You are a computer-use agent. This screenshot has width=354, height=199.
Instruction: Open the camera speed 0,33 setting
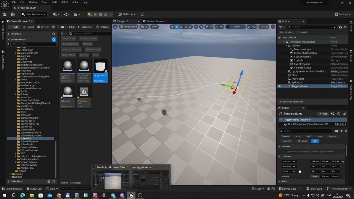coord(264,27)
